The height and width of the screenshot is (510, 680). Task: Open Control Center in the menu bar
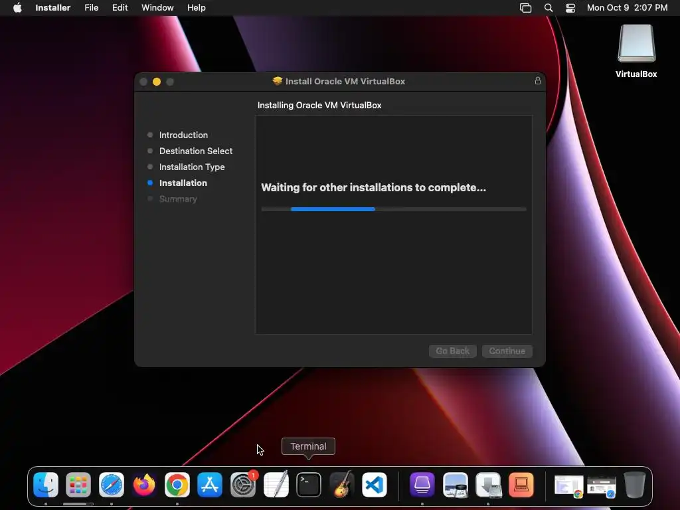(570, 8)
